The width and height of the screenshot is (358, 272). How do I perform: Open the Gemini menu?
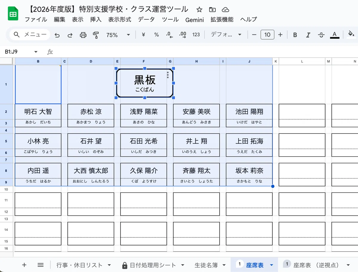point(195,20)
